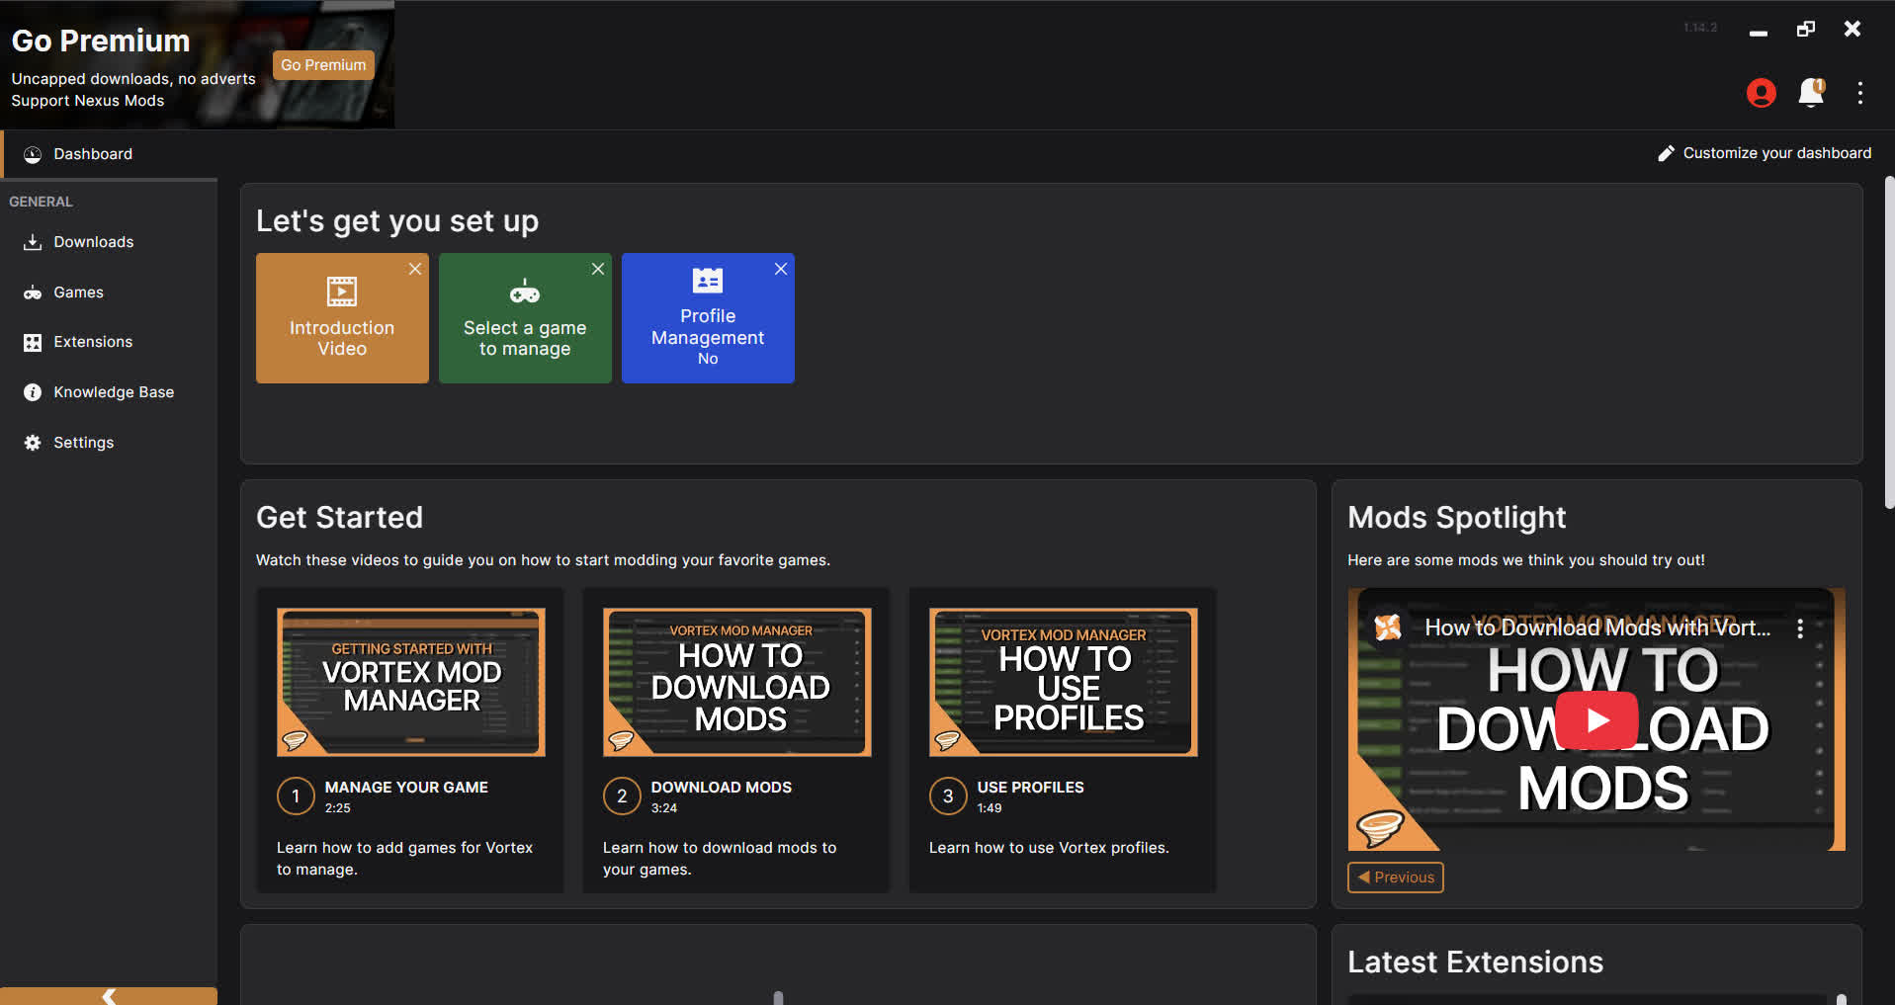Click the Go Premium button

pos(323,65)
